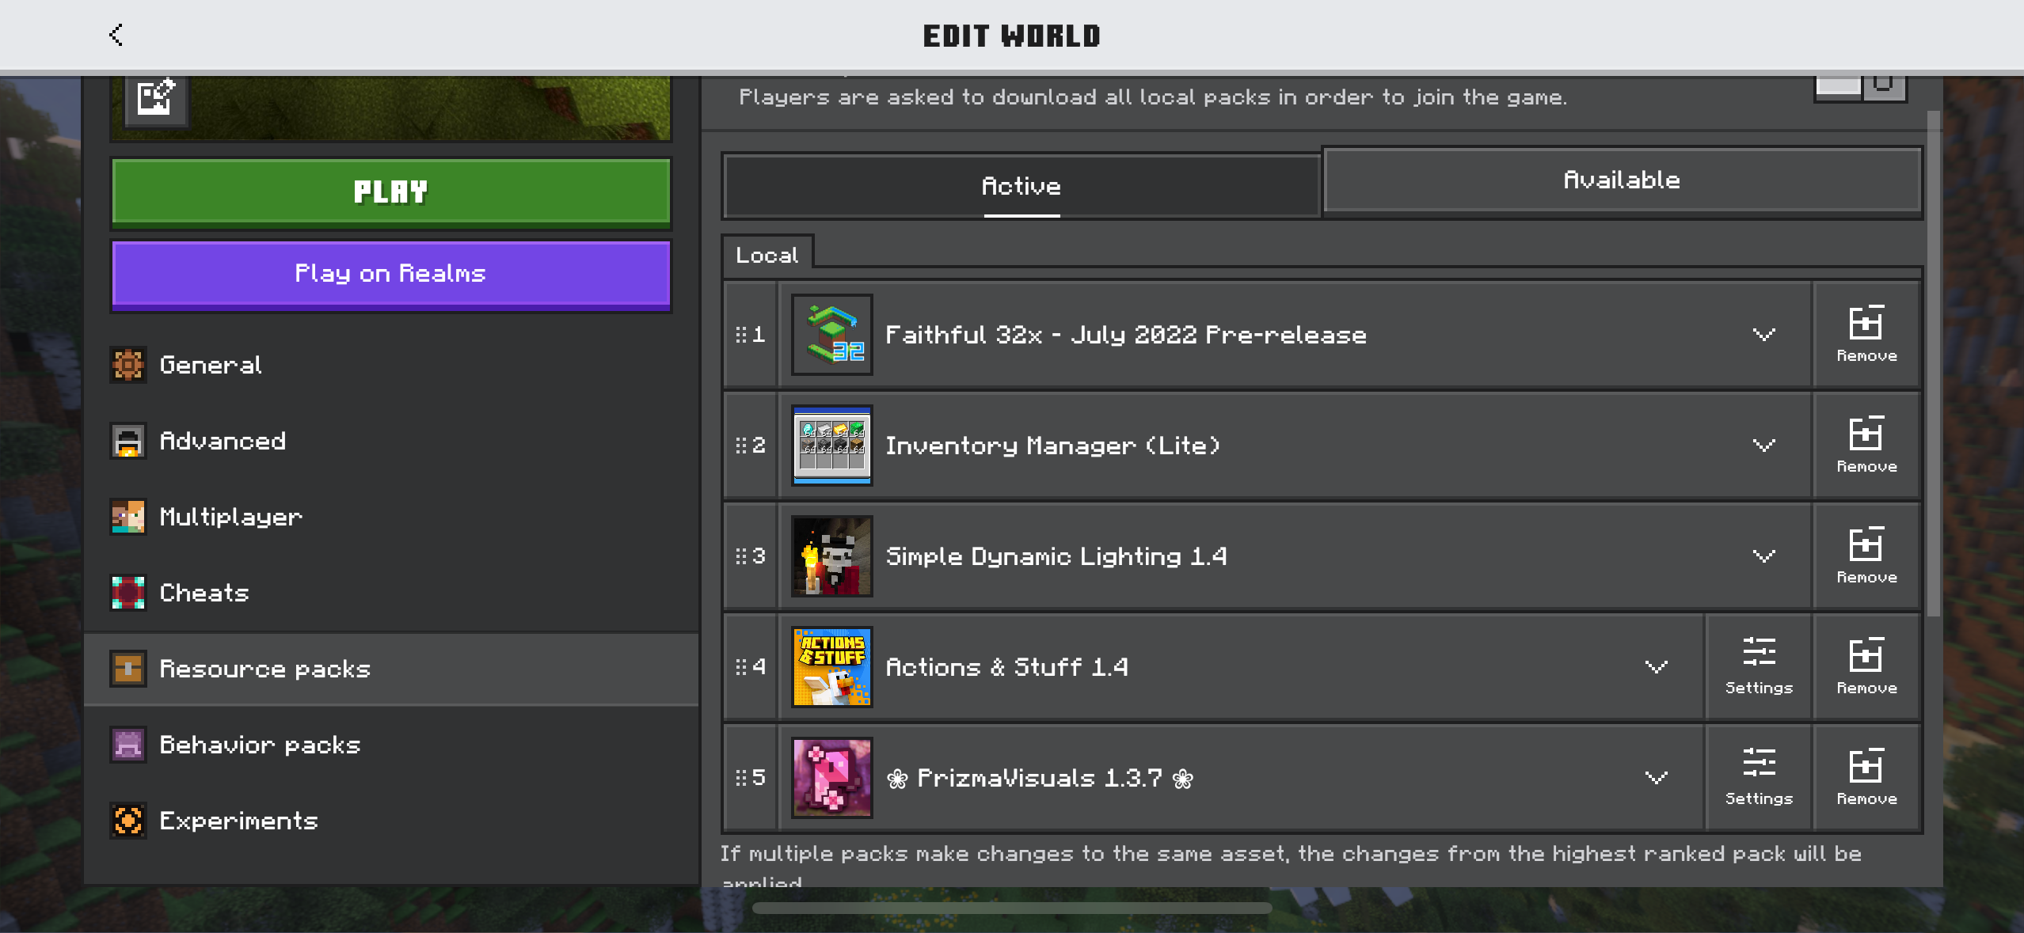Select the Active tab
Viewport: 2024px width, 933px height.
pos(1021,187)
